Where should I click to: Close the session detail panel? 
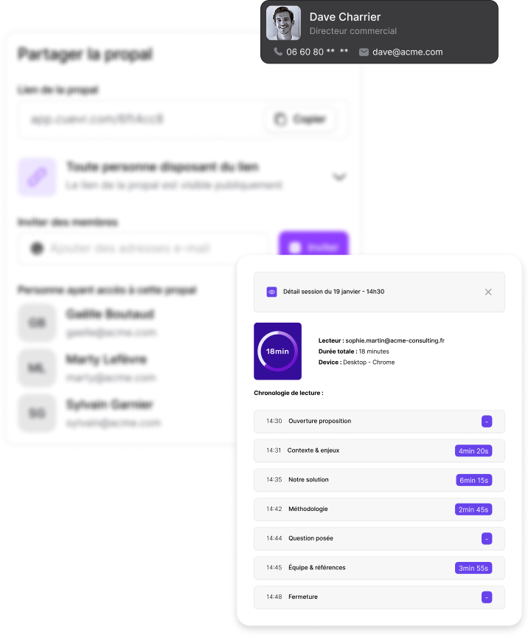point(488,292)
